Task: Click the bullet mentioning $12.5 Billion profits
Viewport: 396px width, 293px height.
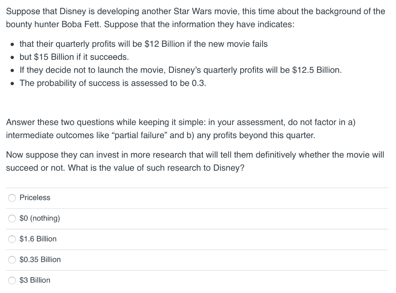Action: [180, 70]
